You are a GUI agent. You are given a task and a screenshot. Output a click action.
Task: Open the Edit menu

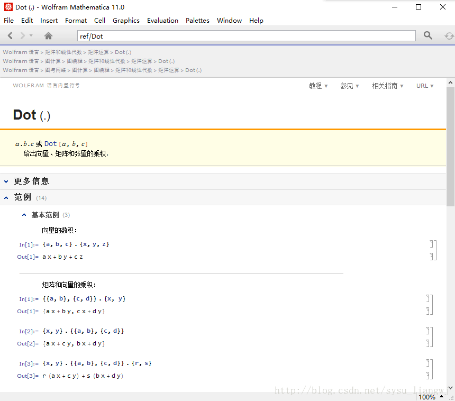27,20
